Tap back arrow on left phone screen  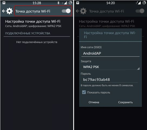(x=4, y=11)
